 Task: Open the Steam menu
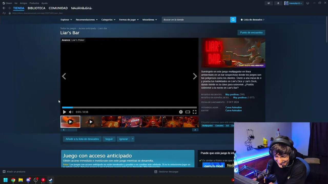pos(9,3)
